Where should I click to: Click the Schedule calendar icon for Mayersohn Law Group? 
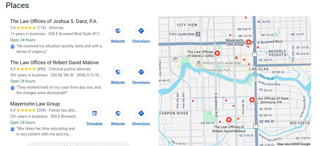click(x=95, y=113)
